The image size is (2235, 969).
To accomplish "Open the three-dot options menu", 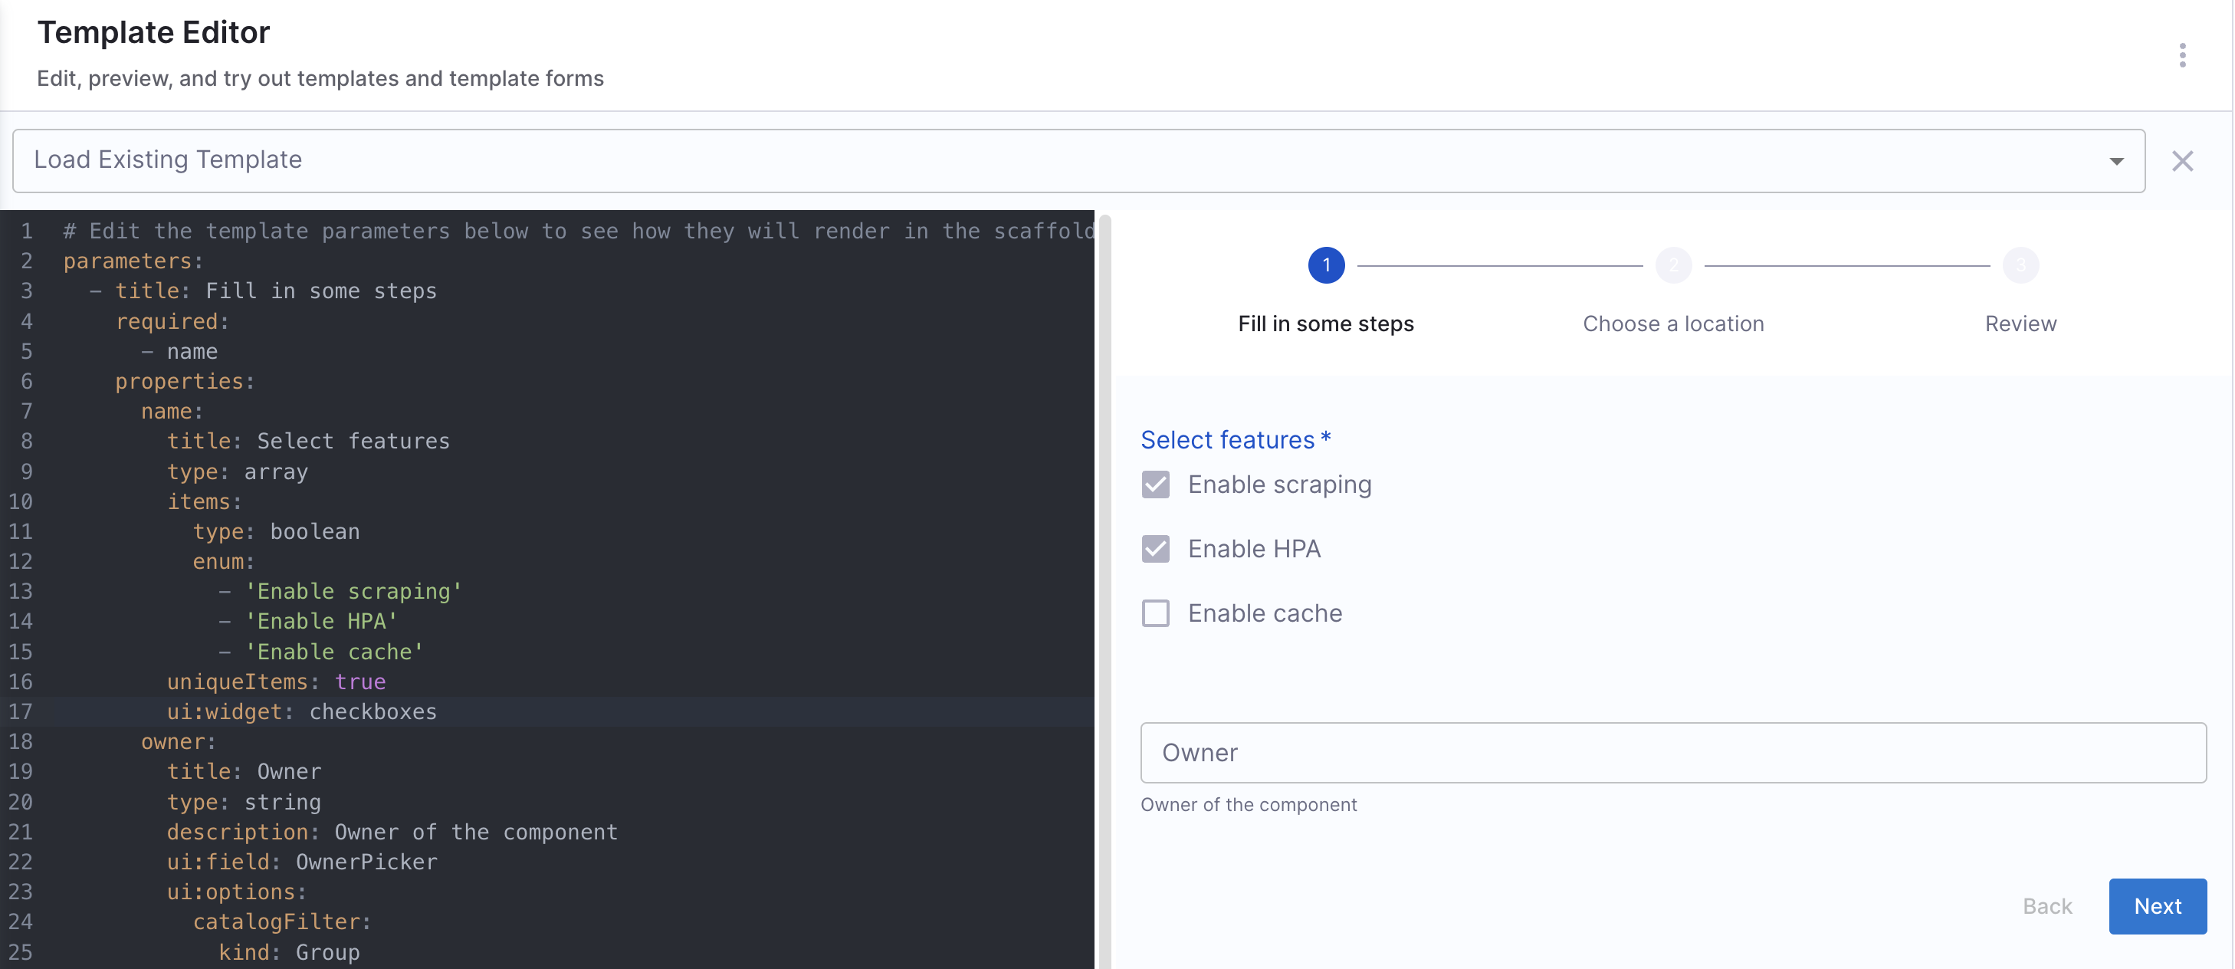I will click(2182, 55).
